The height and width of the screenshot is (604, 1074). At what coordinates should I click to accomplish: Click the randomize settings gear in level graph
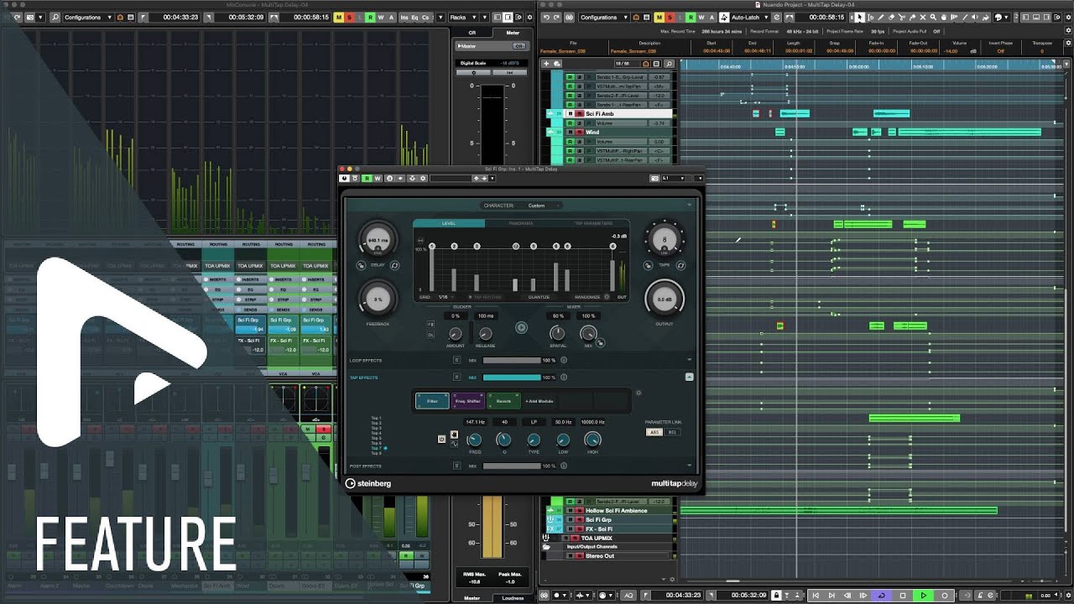[x=607, y=297]
